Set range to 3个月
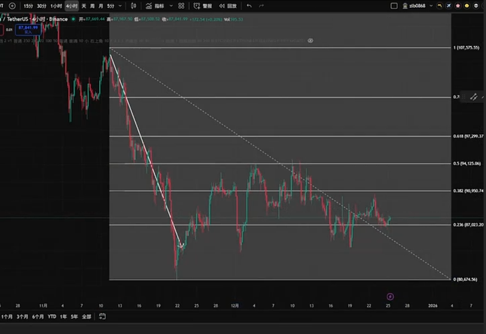This screenshot has height=334, width=486. click(x=22, y=317)
